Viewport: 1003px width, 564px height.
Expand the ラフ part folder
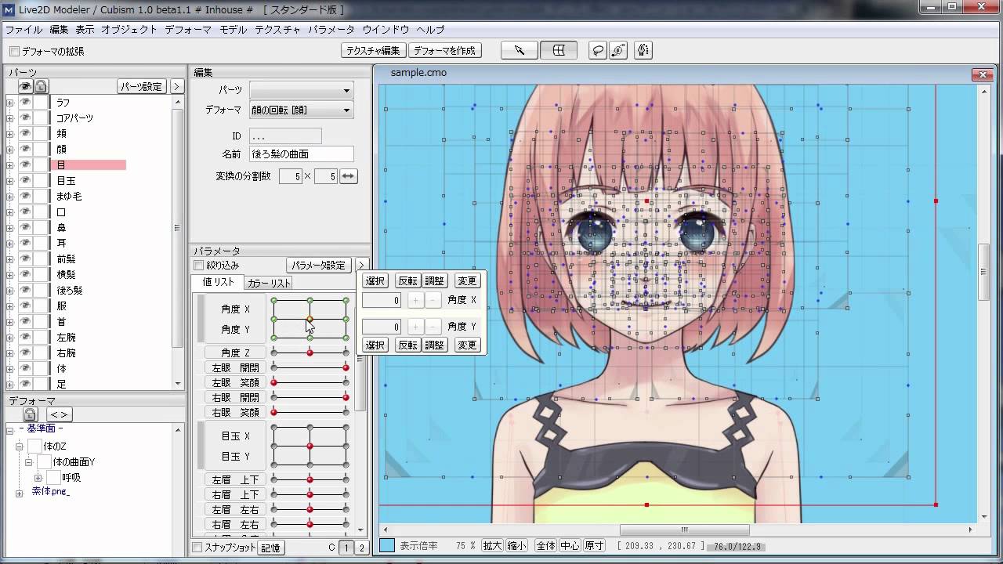tap(9, 103)
